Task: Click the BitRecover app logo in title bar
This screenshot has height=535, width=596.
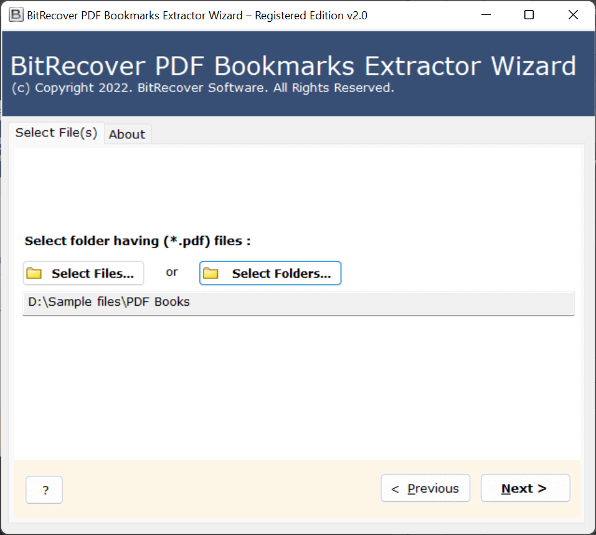Action: coord(16,15)
